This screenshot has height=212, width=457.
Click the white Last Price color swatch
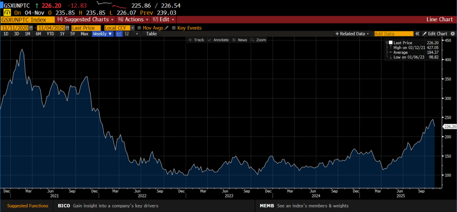pyautogui.click(x=391, y=43)
